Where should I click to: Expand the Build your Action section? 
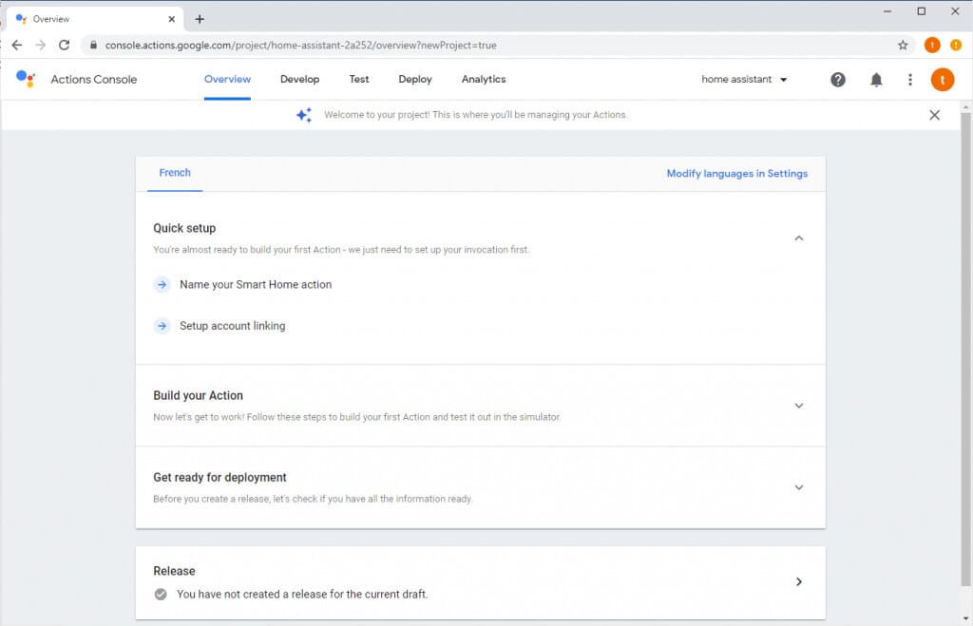(x=798, y=406)
